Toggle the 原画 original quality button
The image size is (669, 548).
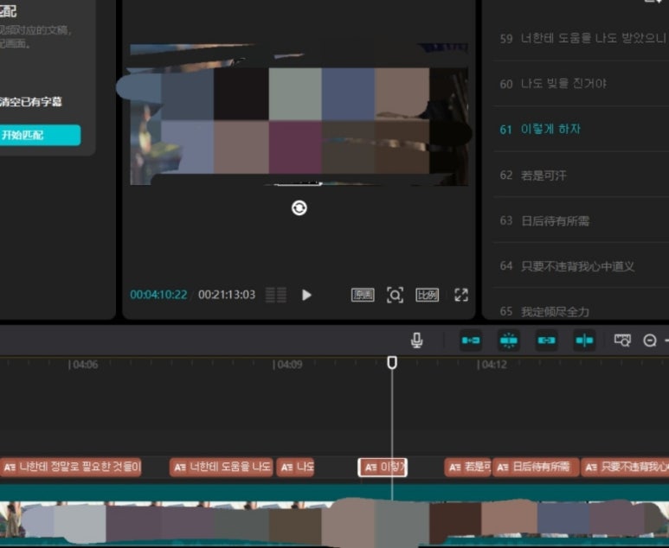(x=363, y=295)
